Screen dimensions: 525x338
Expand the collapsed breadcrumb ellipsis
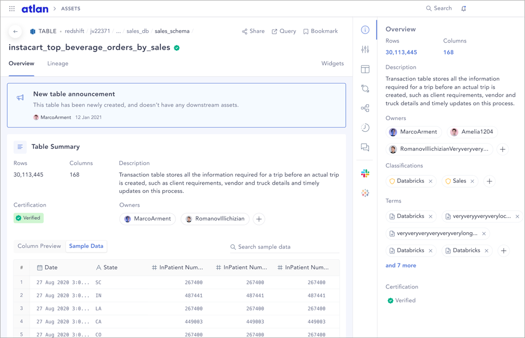pos(118,31)
